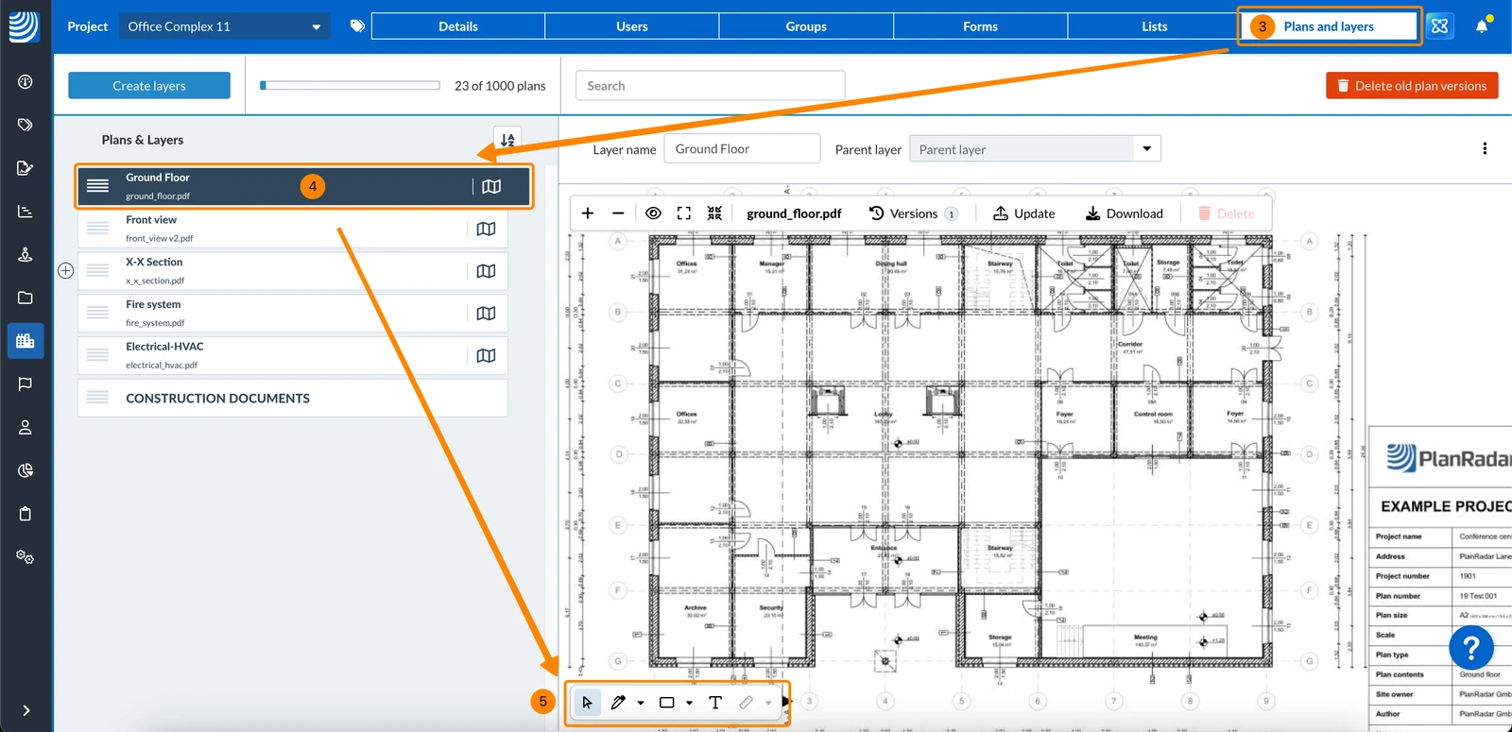1512x732 pixels.
Task: Open the dashboard gauge icon in sidebar
Action: (x=26, y=82)
